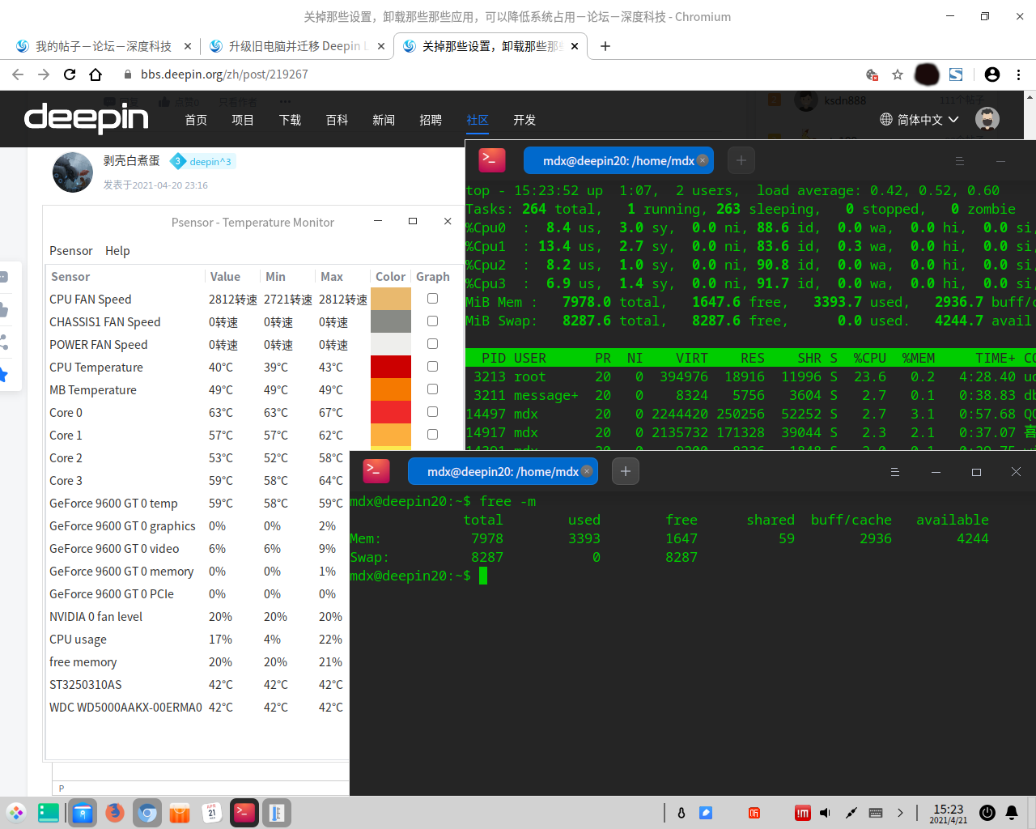1036x829 pixels.
Task: Open the 开发 navigation link
Action: (524, 120)
